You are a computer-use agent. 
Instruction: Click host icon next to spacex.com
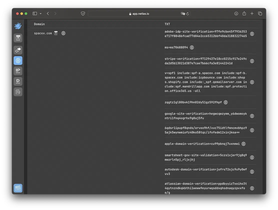coord(56,33)
